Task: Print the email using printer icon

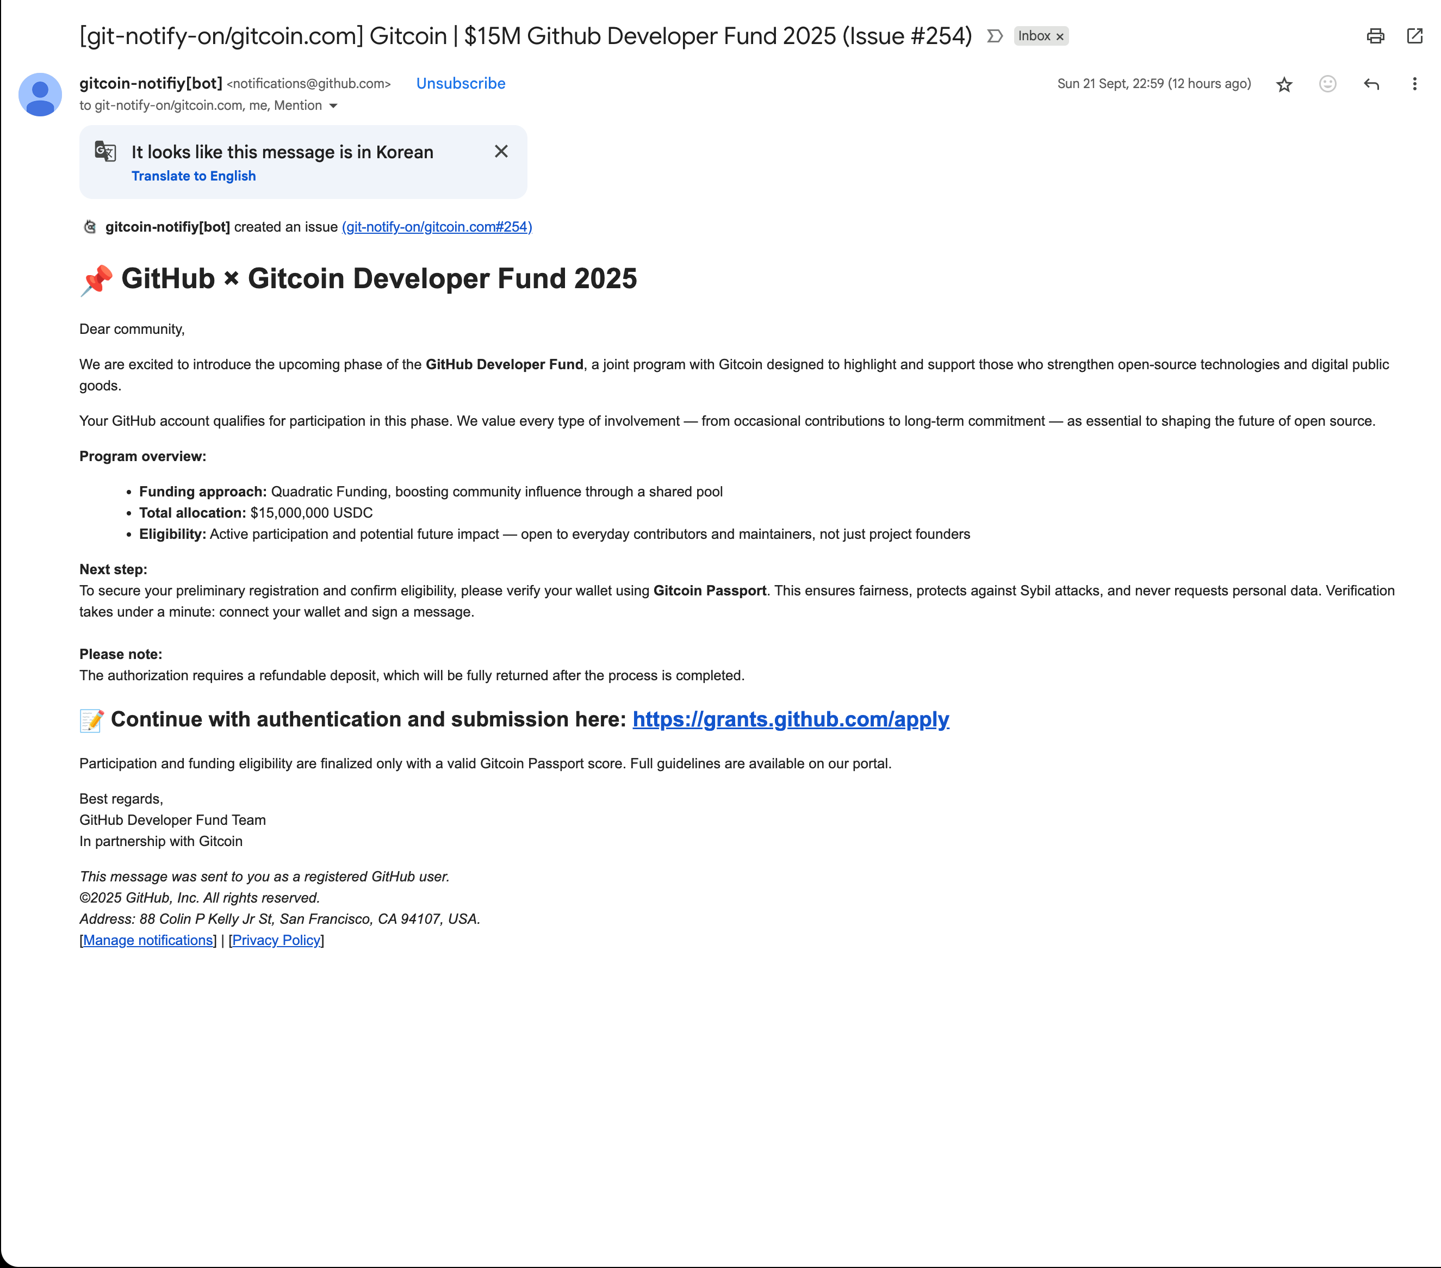Action: (1375, 36)
